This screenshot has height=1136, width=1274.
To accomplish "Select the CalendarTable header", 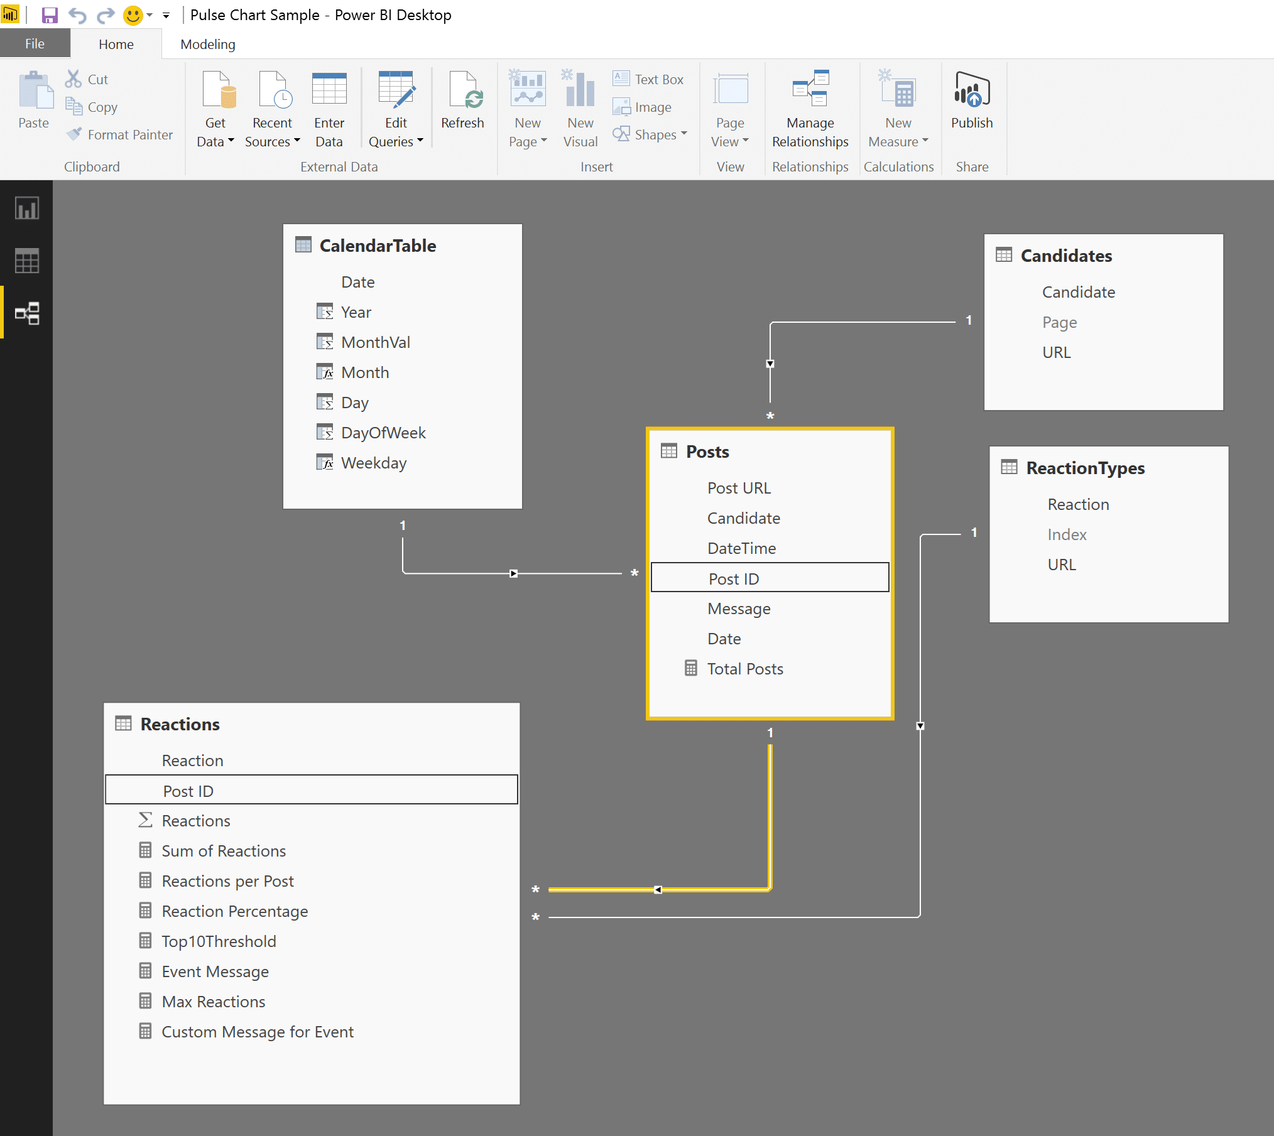I will 378,246.
